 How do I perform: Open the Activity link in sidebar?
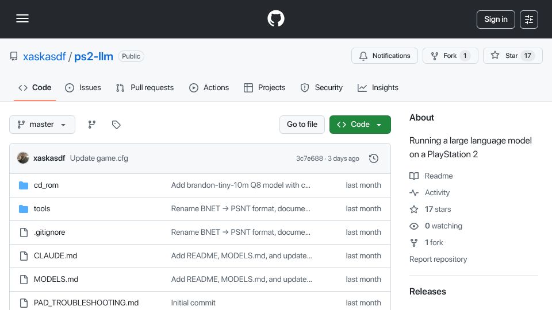point(437,193)
